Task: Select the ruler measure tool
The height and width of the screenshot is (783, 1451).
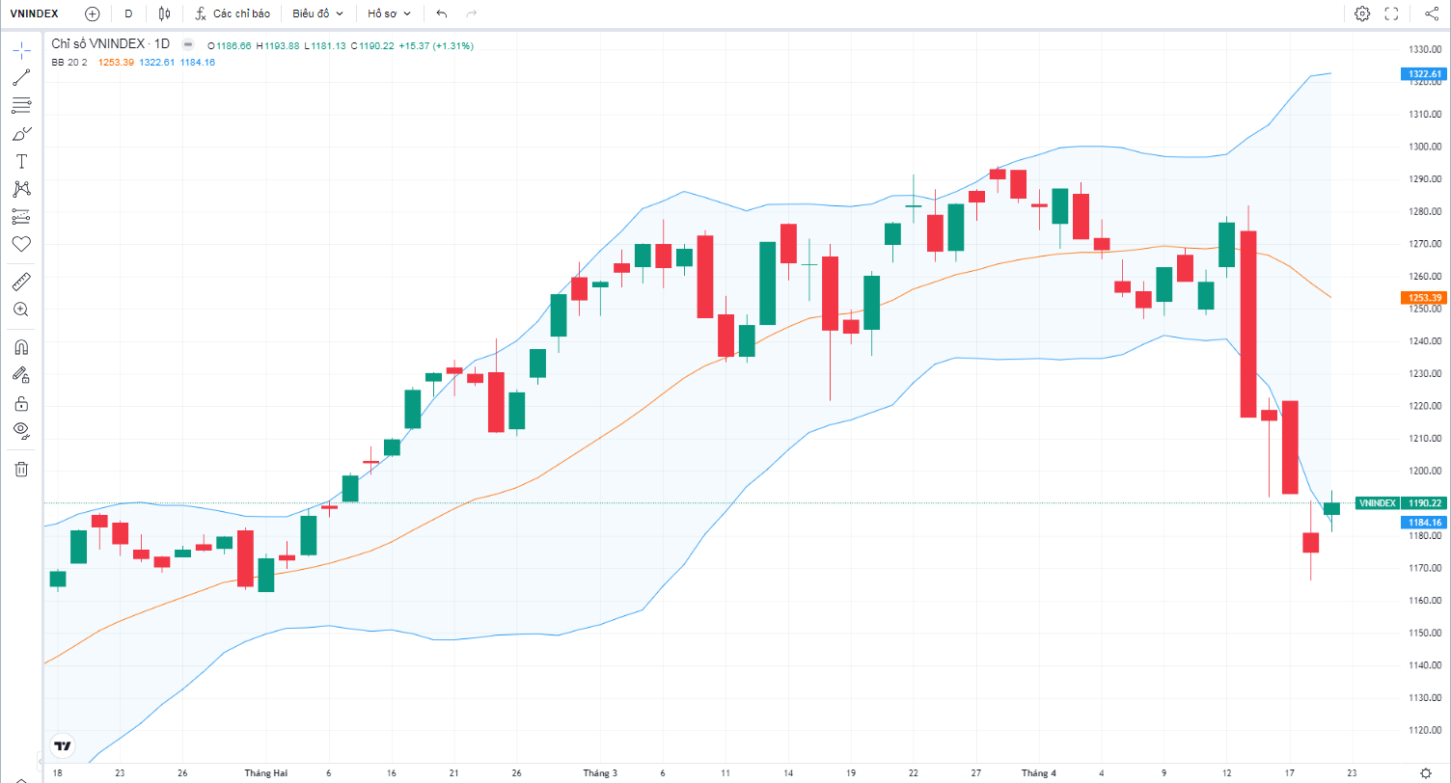Action: tap(21, 282)
